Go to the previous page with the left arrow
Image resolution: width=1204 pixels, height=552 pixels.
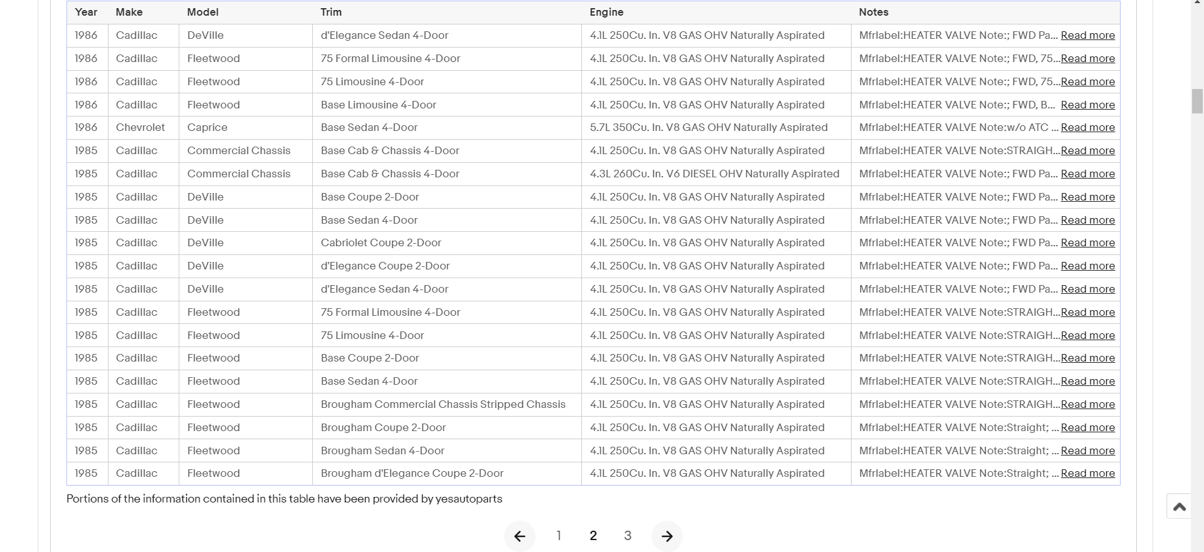click(520, 536)
